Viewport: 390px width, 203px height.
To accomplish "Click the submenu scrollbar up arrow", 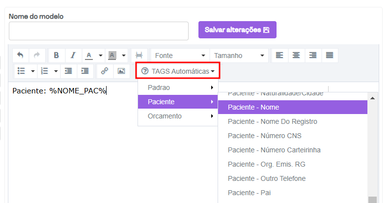I will [372, 97].
